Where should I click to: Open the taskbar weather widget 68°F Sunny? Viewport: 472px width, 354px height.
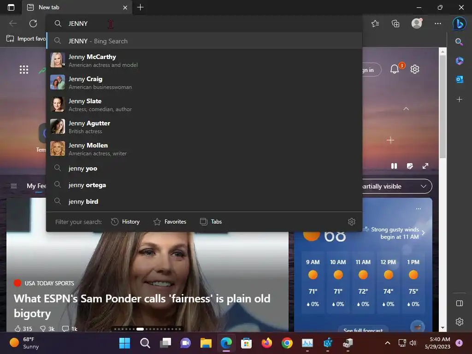[24, 343]
